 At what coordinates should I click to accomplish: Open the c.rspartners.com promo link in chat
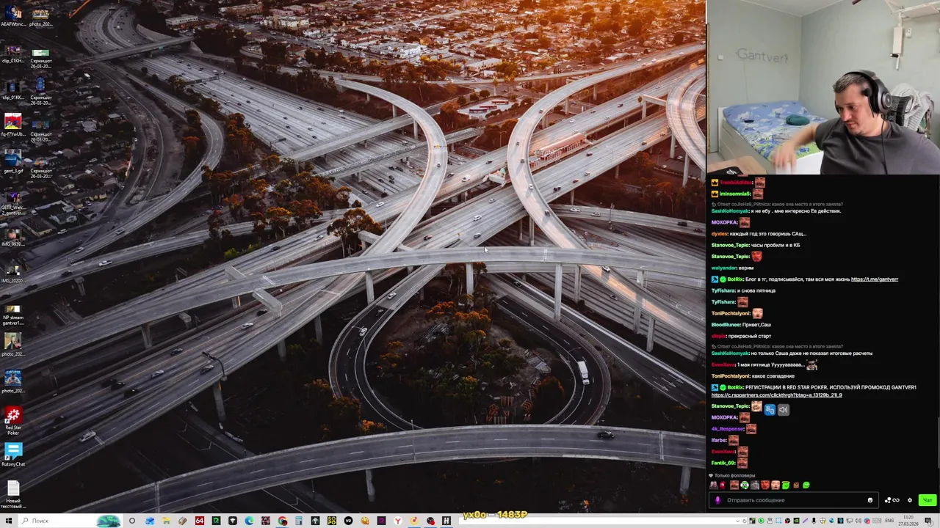point(776,395)
